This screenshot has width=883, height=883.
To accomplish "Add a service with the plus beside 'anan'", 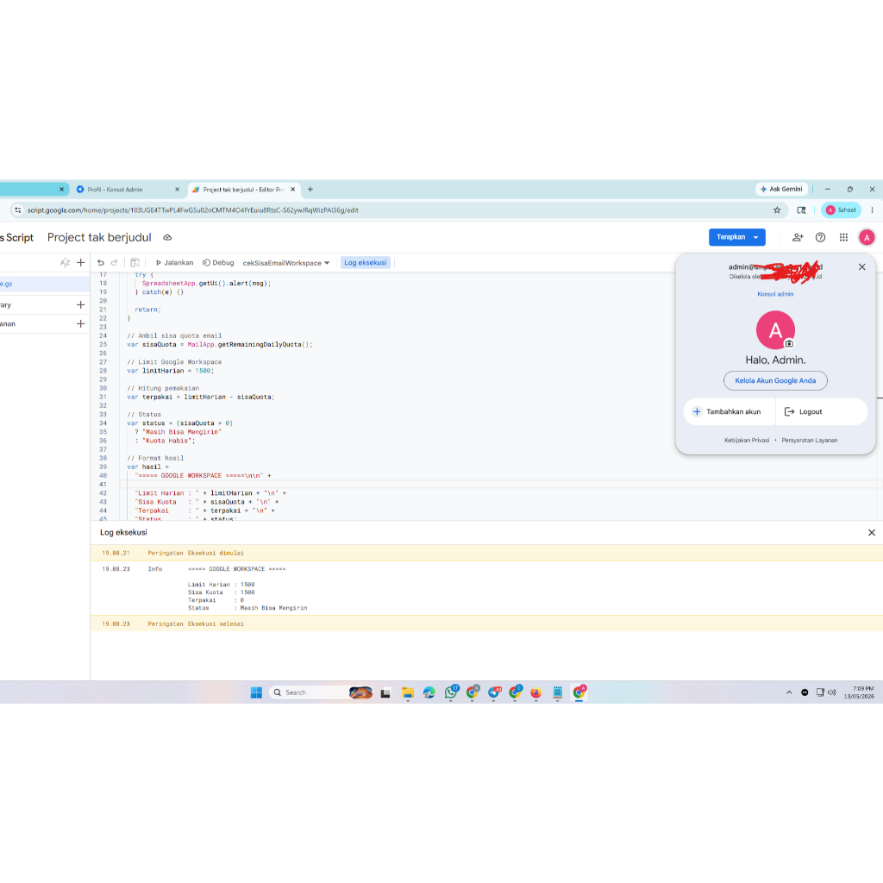I will tap(80, 324).
